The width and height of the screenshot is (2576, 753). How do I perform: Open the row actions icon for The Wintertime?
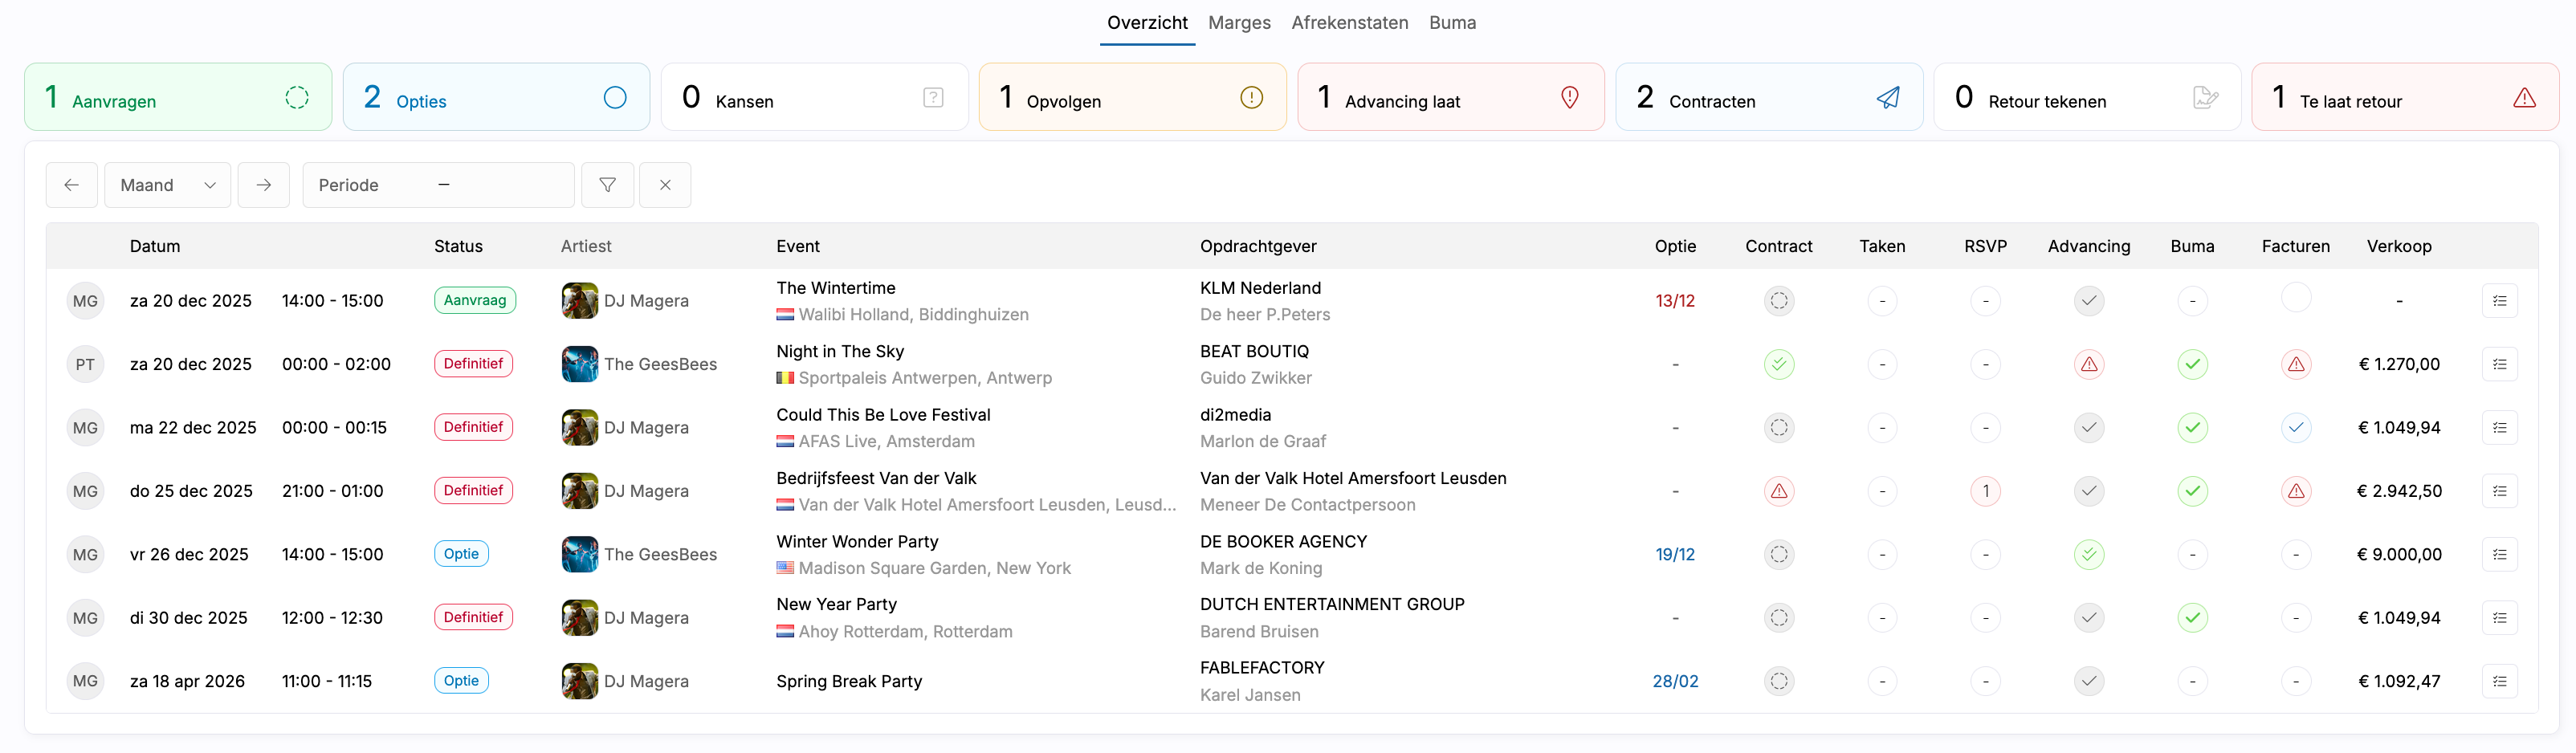2499,301
